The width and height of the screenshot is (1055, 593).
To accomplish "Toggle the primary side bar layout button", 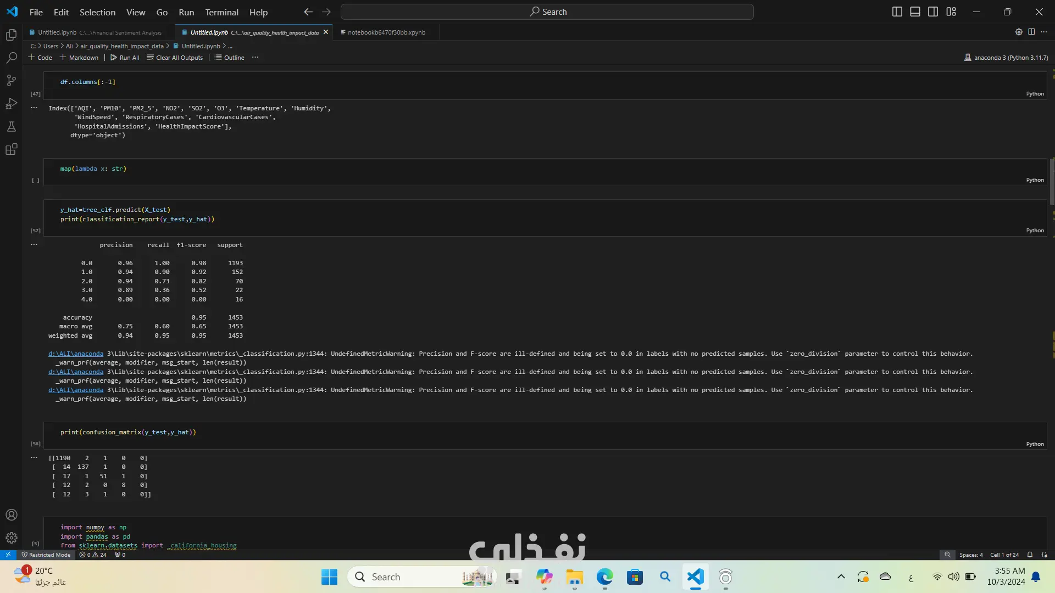I will (x=897, y=12).
